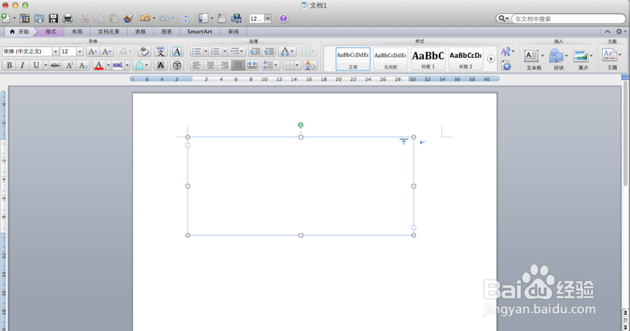Image resolution: width=630 pixels, height=331 pixels.
Task: Align text right
Action: pos(224,65)
